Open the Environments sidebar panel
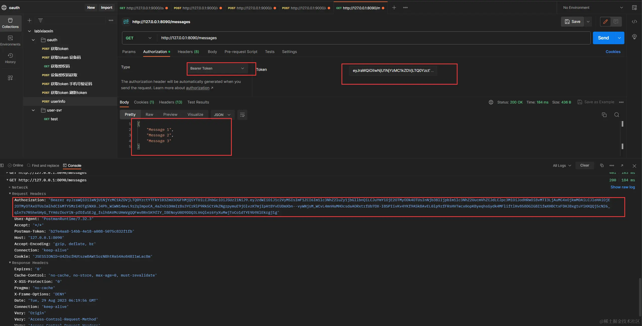Viewport: 642px width, 326px height. [x=10, y=40]
